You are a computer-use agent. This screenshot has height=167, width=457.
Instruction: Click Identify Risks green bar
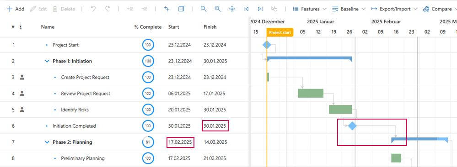pos(341,110)
